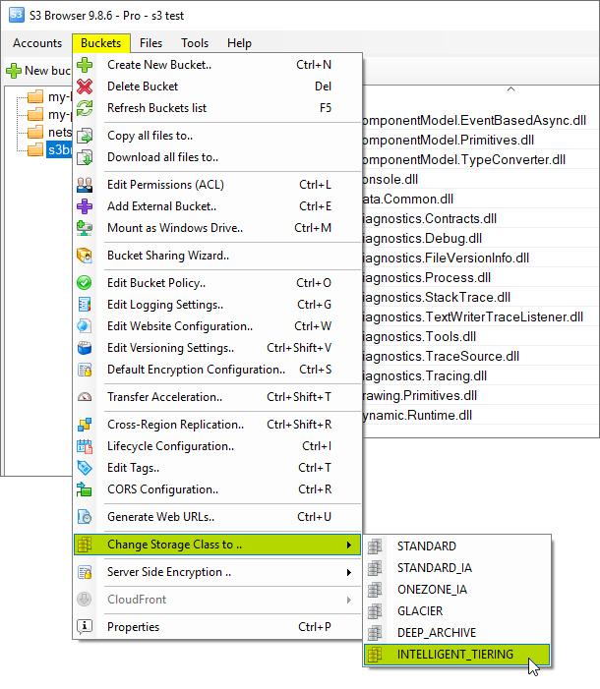
Task: Click the red X Delete Bucket icon
Action: 85,86
